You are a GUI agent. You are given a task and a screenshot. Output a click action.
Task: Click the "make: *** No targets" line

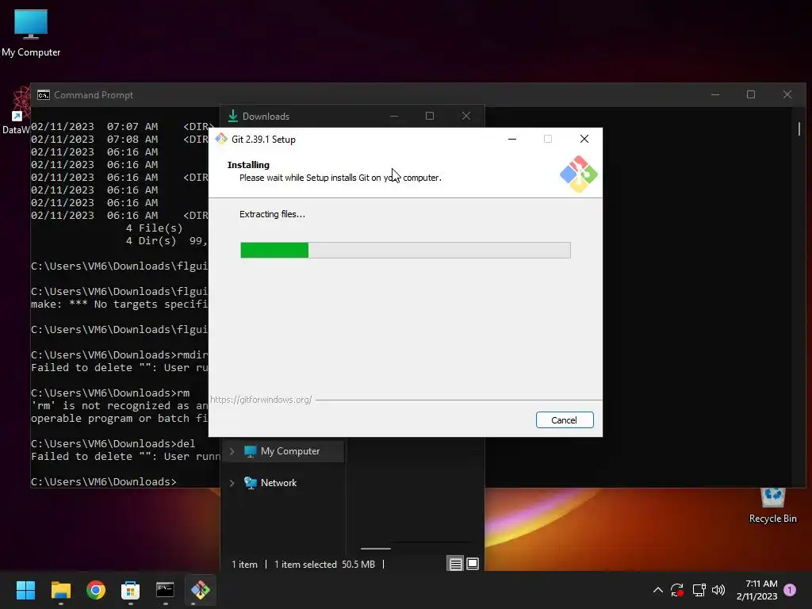point(119,304)
